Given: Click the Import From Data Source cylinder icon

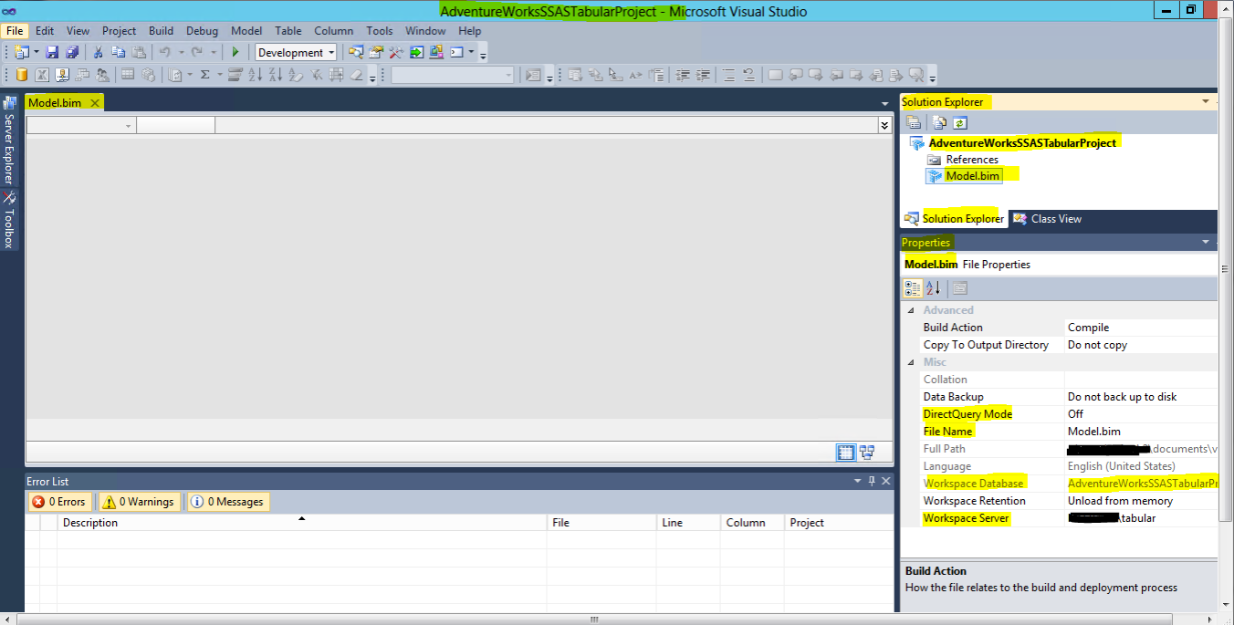Looking at the screenshot, I should [21, 75].
